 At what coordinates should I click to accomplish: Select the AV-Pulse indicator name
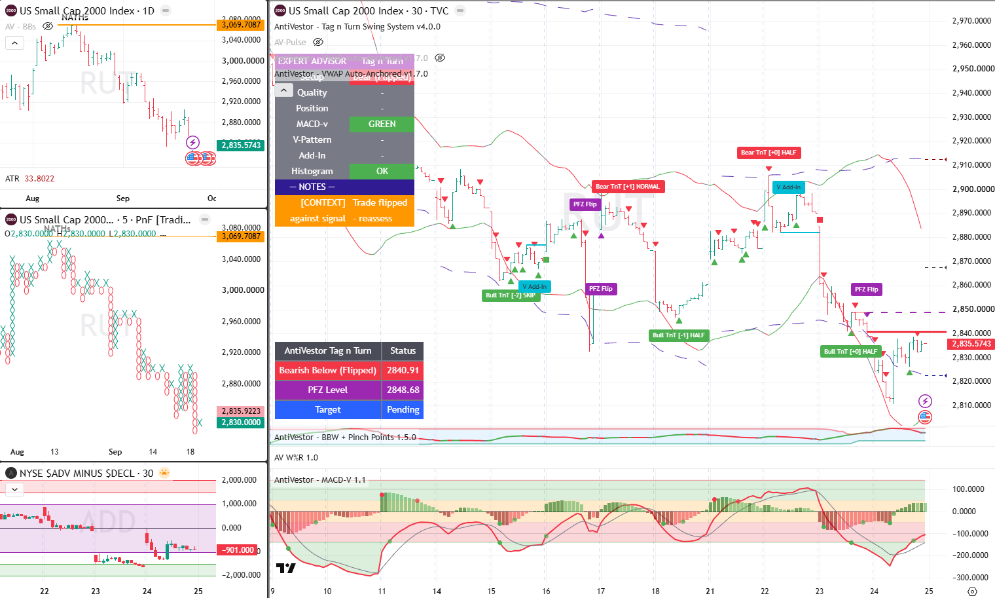[x=291, y=42]
